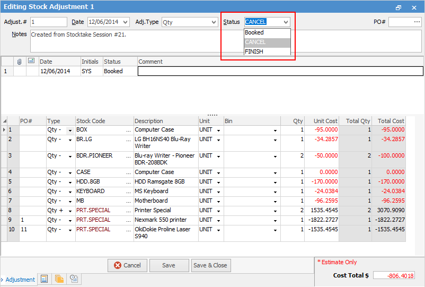Click the Comment cell in row 1
Image resolution: width=425 pixels, height=287 pixels.
coord(280,71)
